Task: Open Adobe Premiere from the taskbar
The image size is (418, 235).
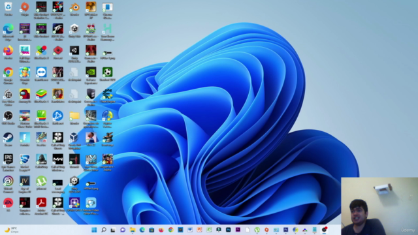Action: (x=238, y=230)
